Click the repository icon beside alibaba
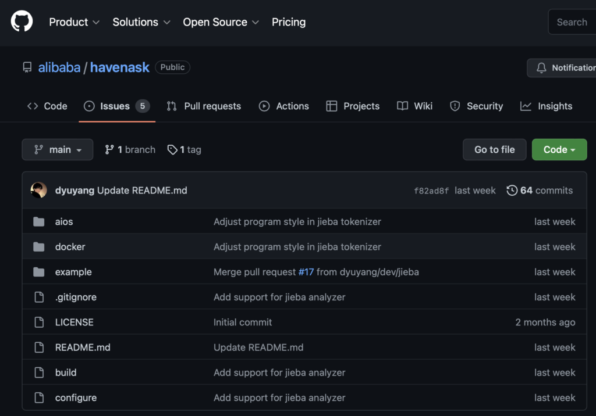The width and height of the screenshot is (596, 416). click(x=27, y=67)
